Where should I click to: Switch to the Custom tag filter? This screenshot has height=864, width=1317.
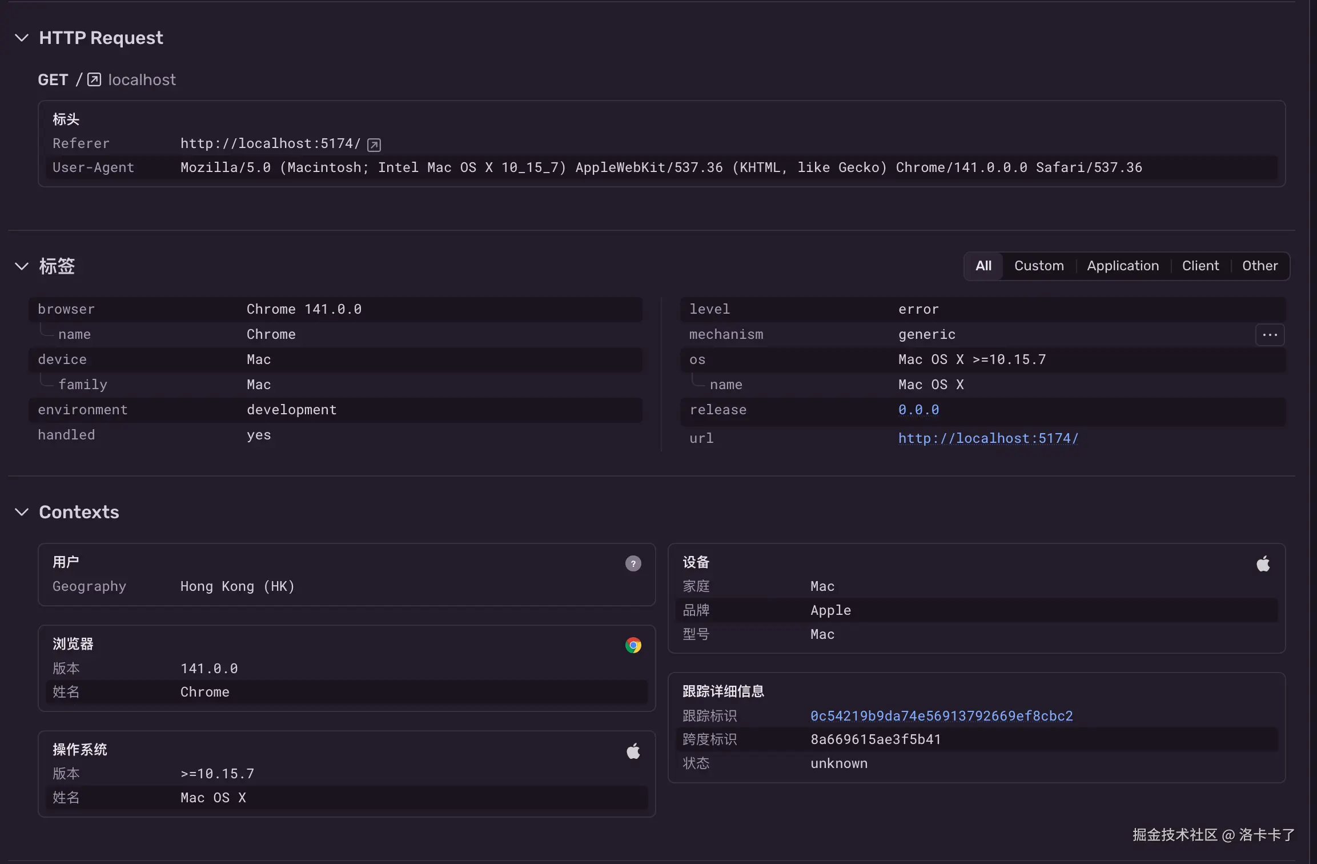pyautogui.click(x=1038, y=266)
